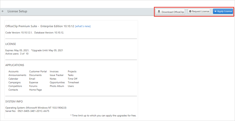Select the Time Off application entry
The height and width of the screenshot is (121, 235).
73,79
